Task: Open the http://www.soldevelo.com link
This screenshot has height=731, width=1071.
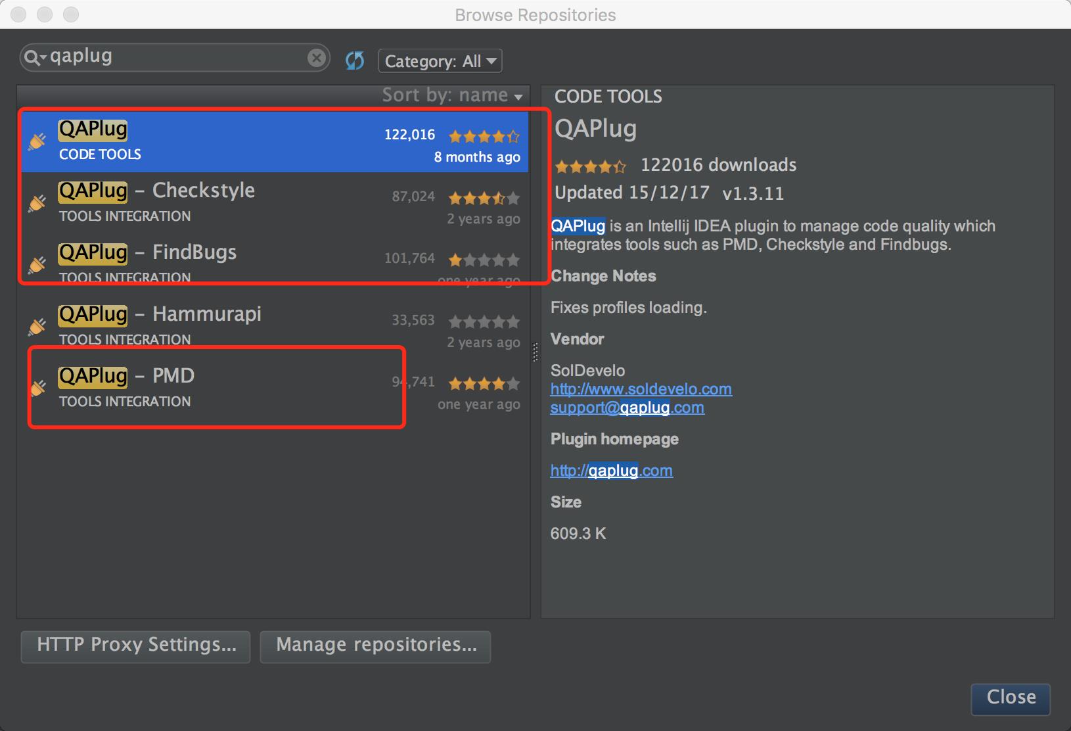Action: 641,389
